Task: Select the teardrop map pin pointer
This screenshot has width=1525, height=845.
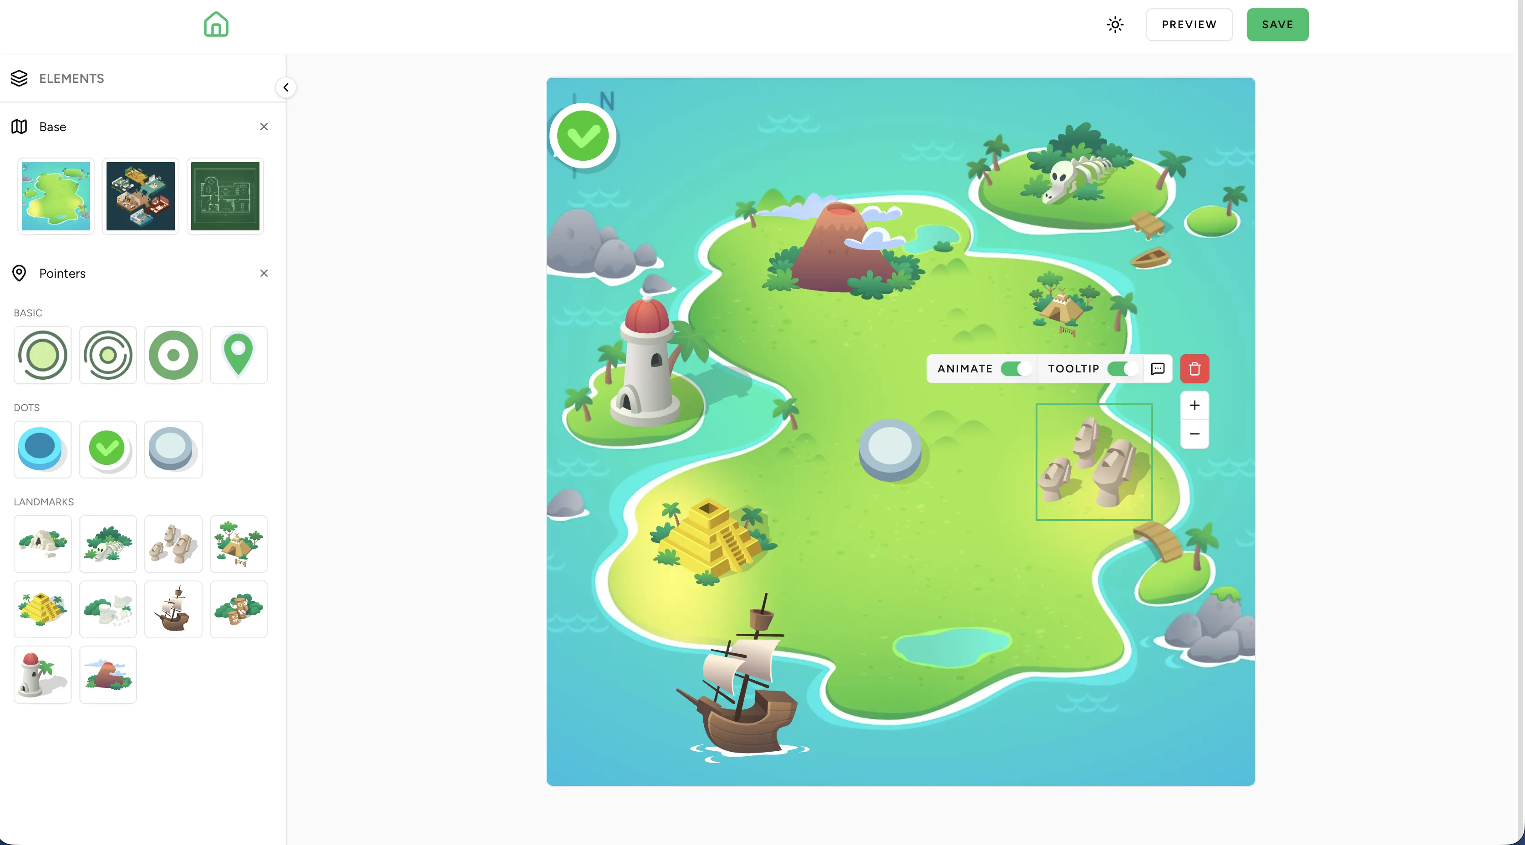Action: tap(239, 355)
